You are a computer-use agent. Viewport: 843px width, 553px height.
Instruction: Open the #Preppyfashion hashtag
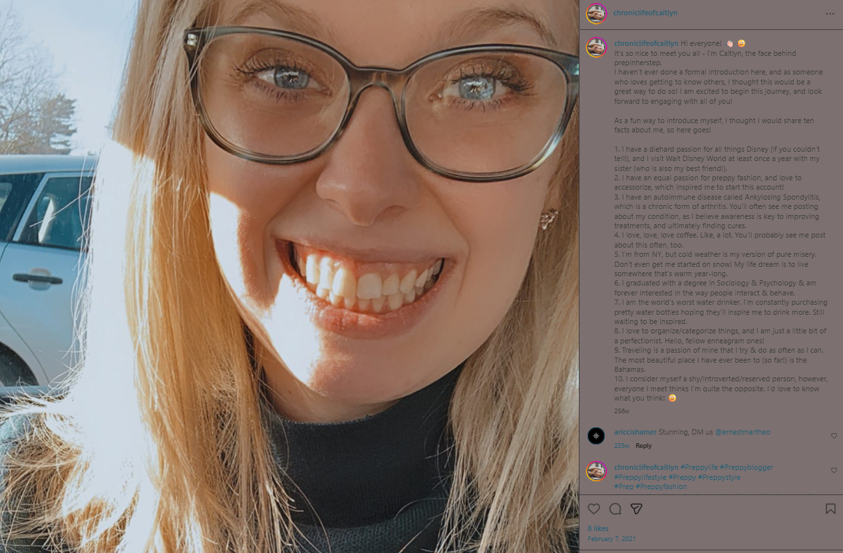click(661, 486)
